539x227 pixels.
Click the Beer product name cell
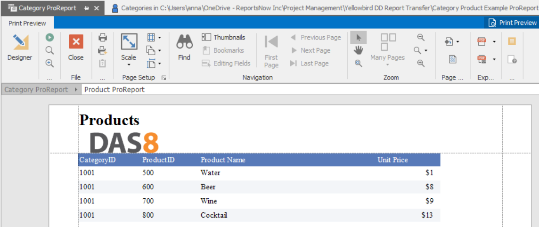208,187
